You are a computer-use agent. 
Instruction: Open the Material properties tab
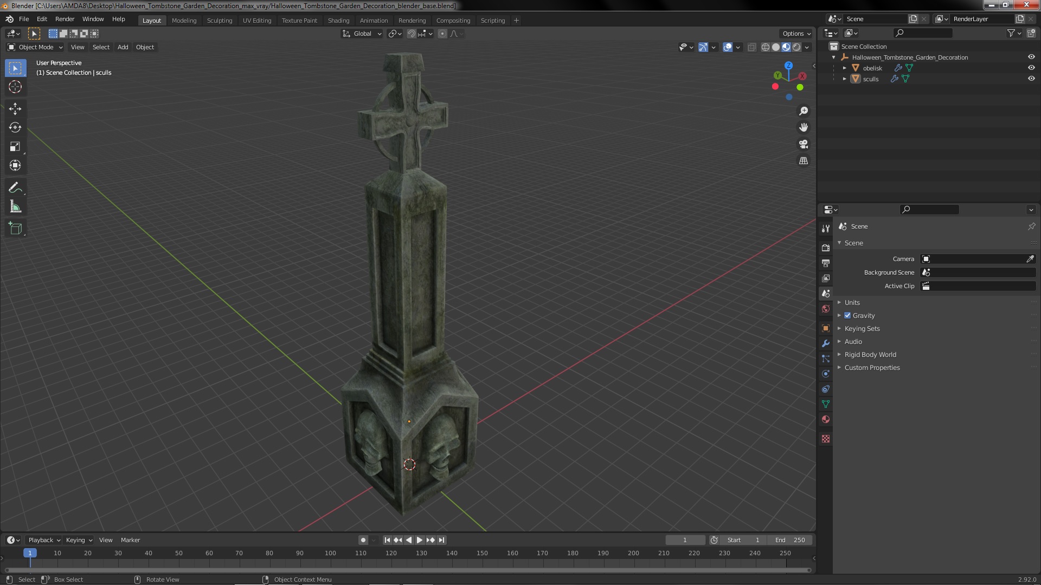click(826, 419)
